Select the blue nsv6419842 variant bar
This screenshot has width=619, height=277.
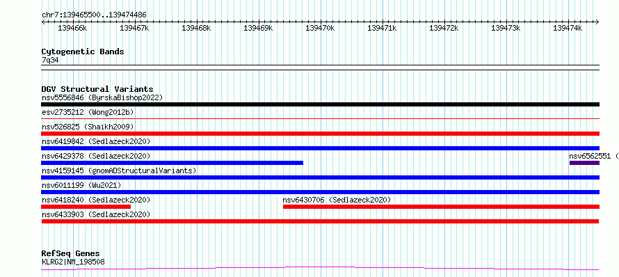pos(320,148)
